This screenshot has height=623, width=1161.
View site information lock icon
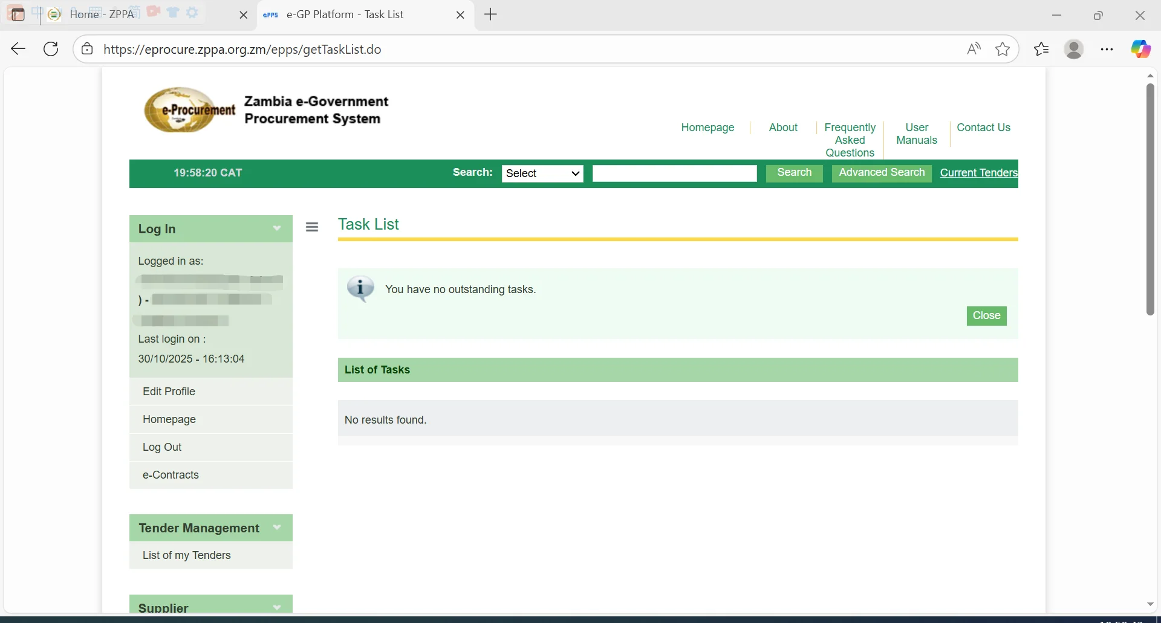tap(88, 49)
